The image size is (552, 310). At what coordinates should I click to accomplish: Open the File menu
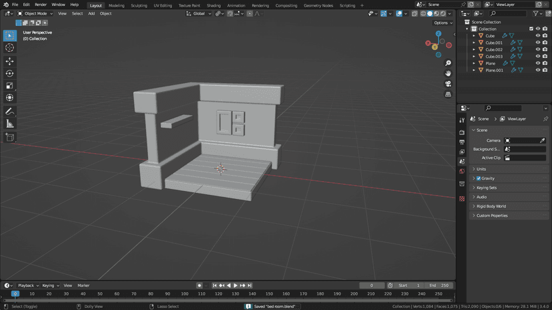click(15, 5)
